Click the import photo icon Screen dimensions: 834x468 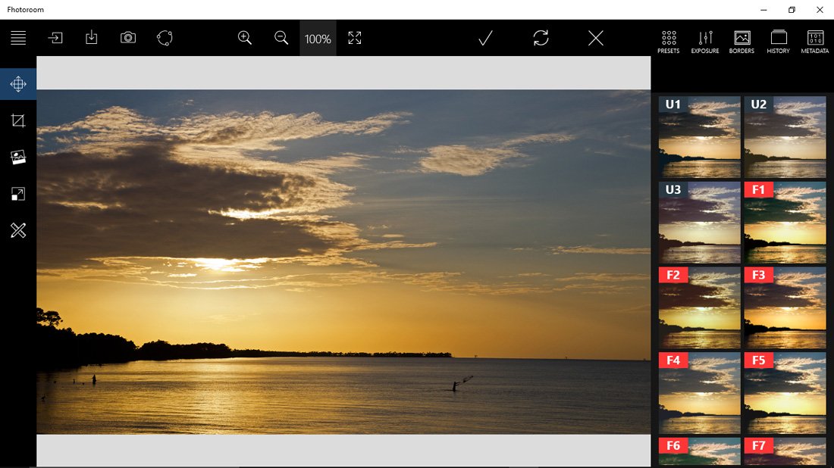coord(55,38)
